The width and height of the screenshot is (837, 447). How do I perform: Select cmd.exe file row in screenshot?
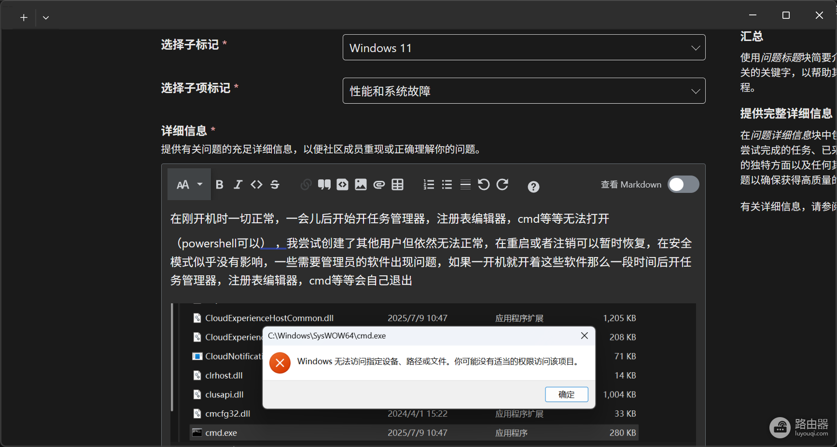click(x=414, y=433)
